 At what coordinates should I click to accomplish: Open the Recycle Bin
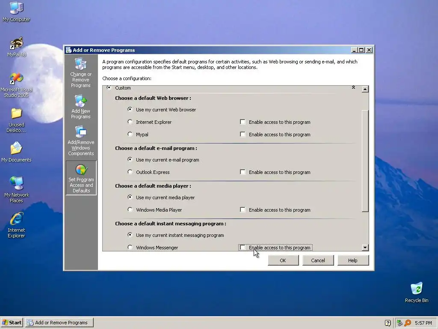417,292
